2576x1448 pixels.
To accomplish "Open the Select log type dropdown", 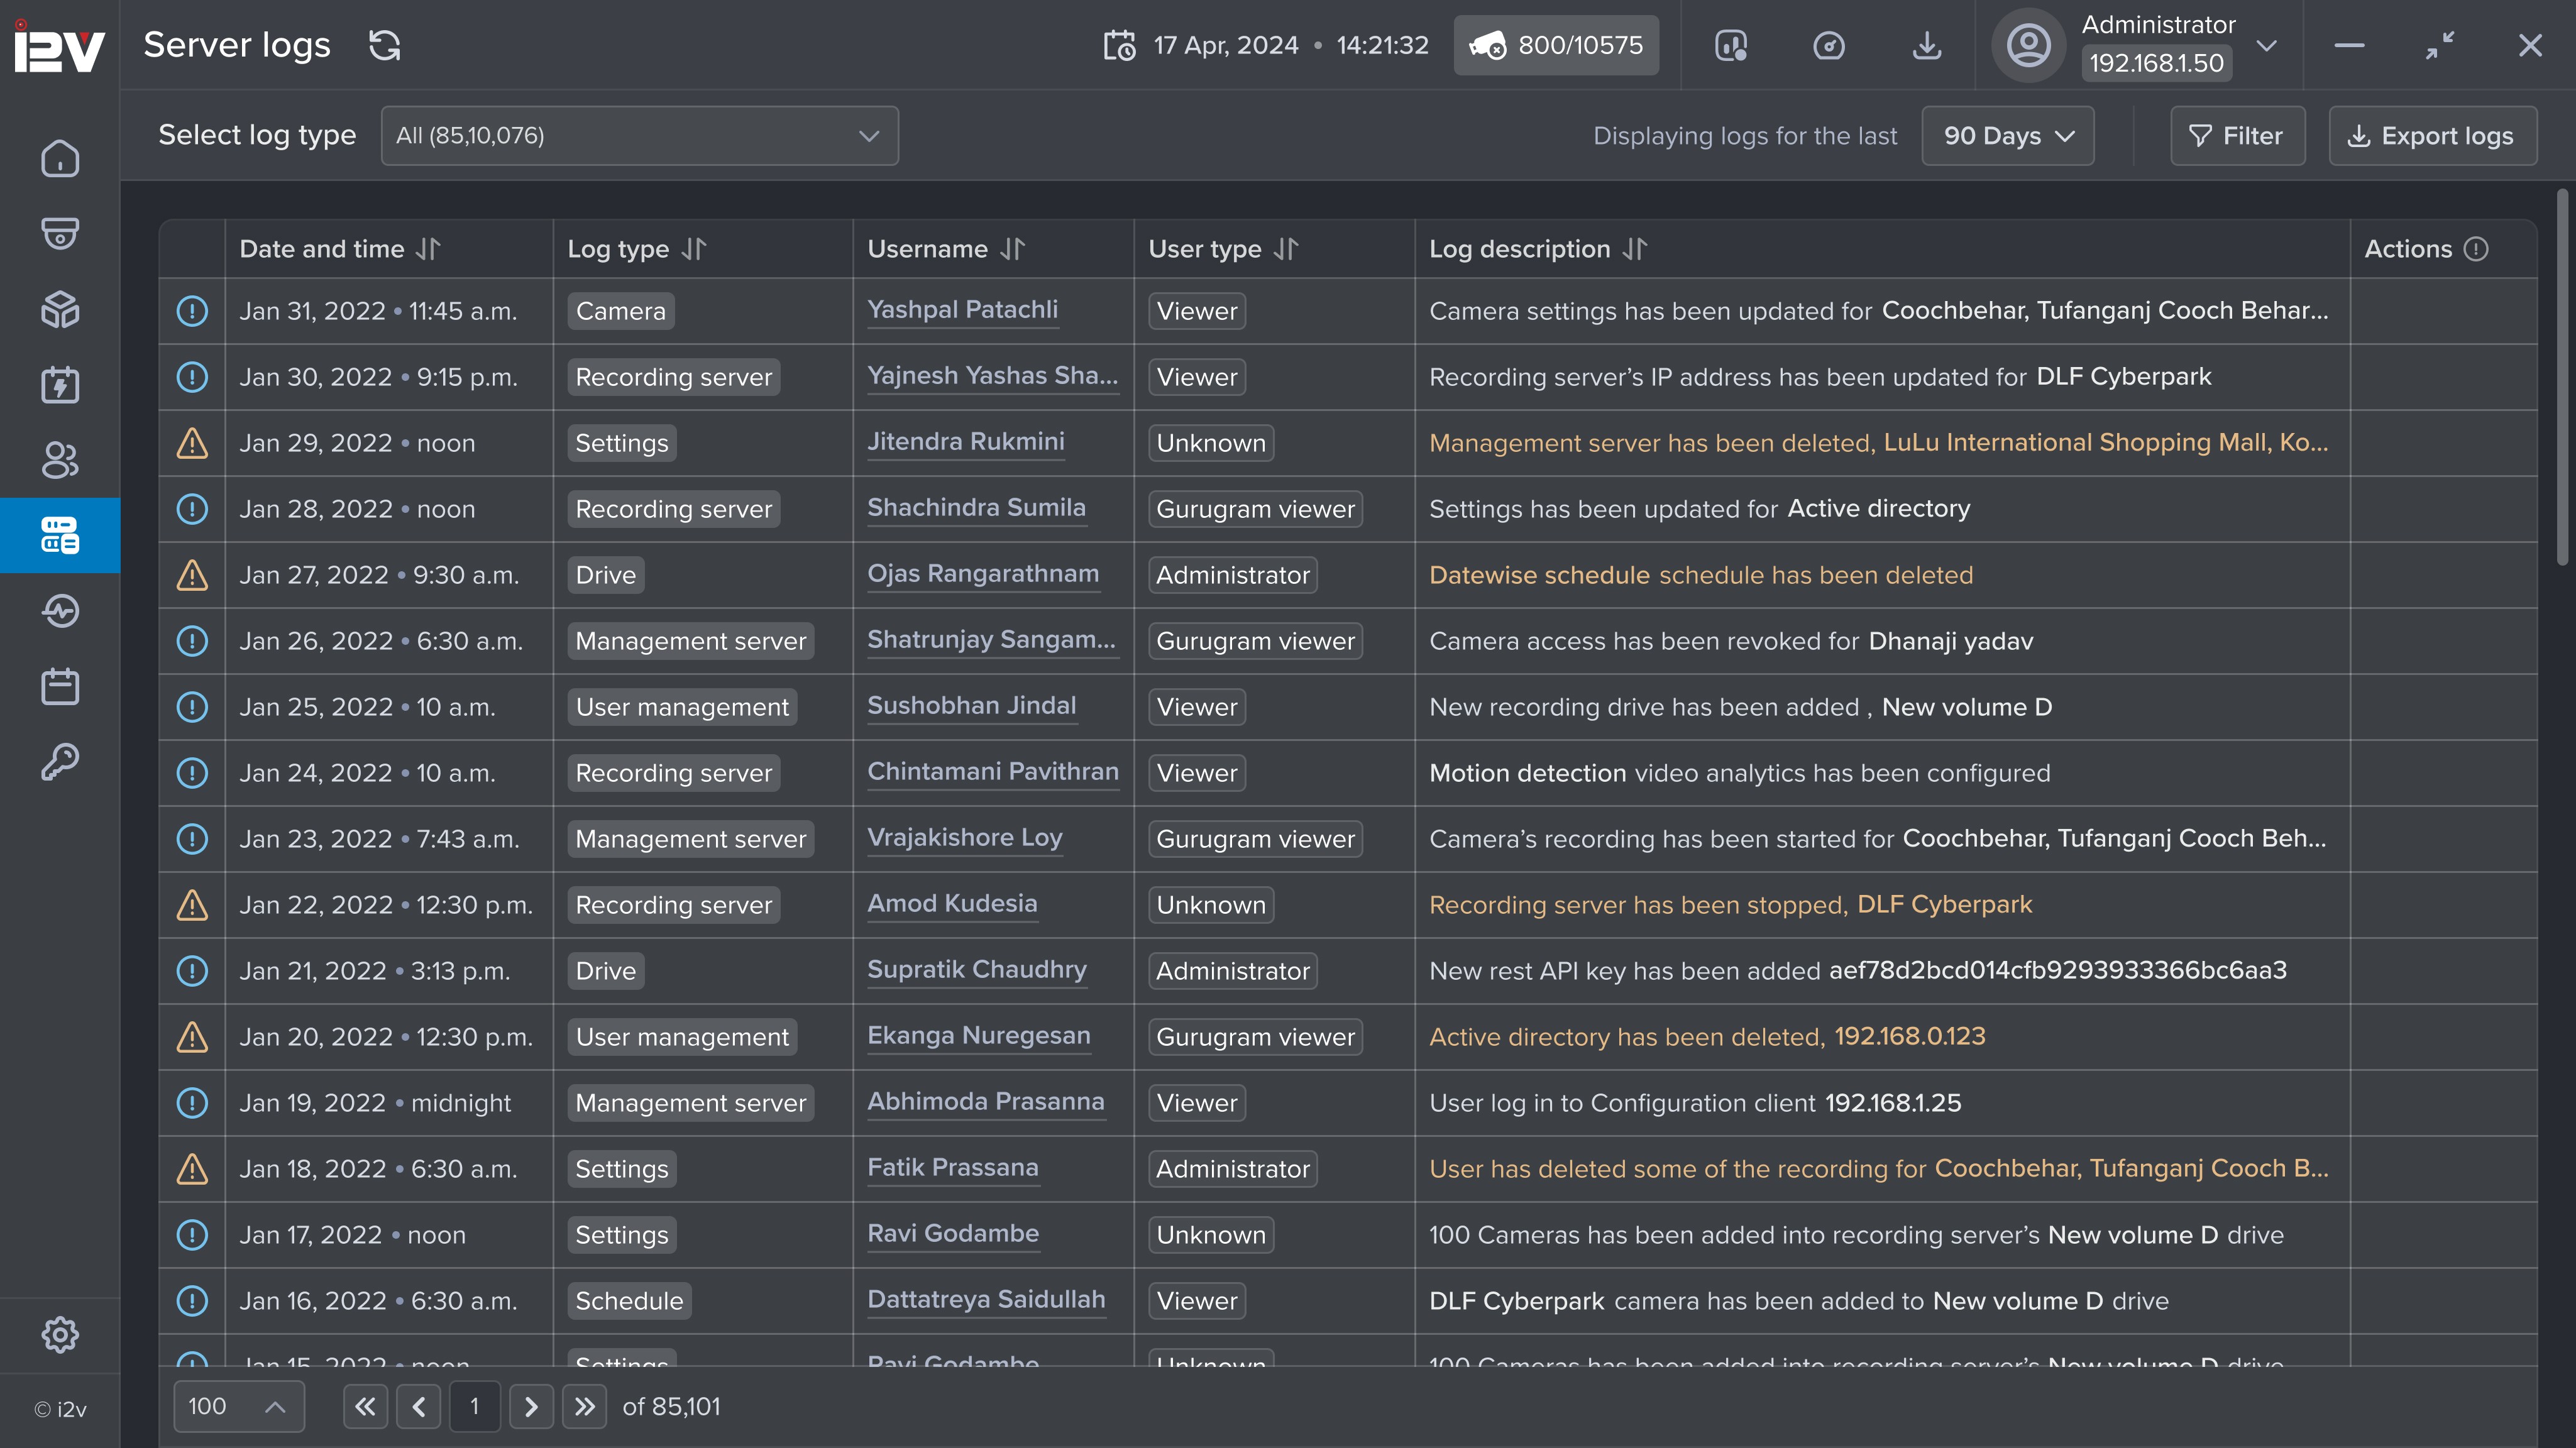I will point(639,135).
